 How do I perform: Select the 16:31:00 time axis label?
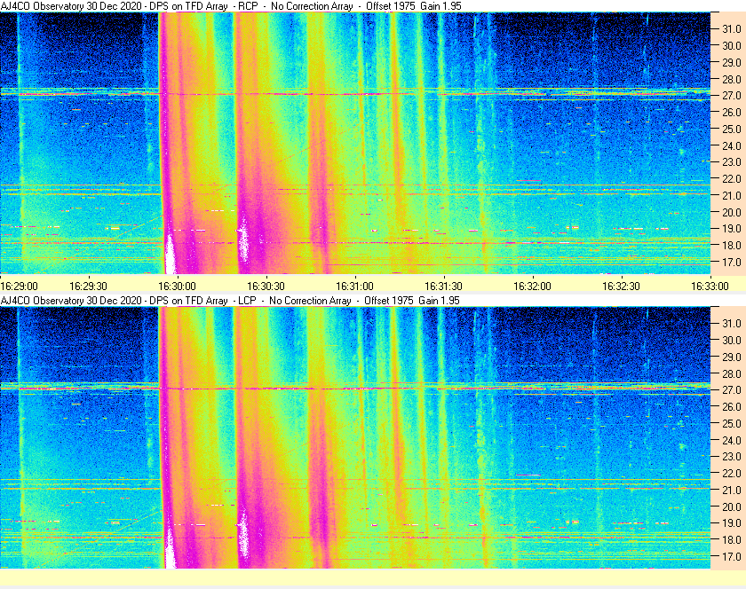click(354, 287)
